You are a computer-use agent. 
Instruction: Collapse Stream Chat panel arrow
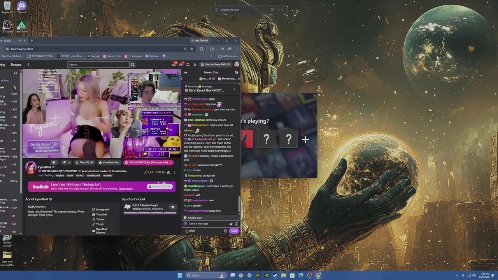186,72
